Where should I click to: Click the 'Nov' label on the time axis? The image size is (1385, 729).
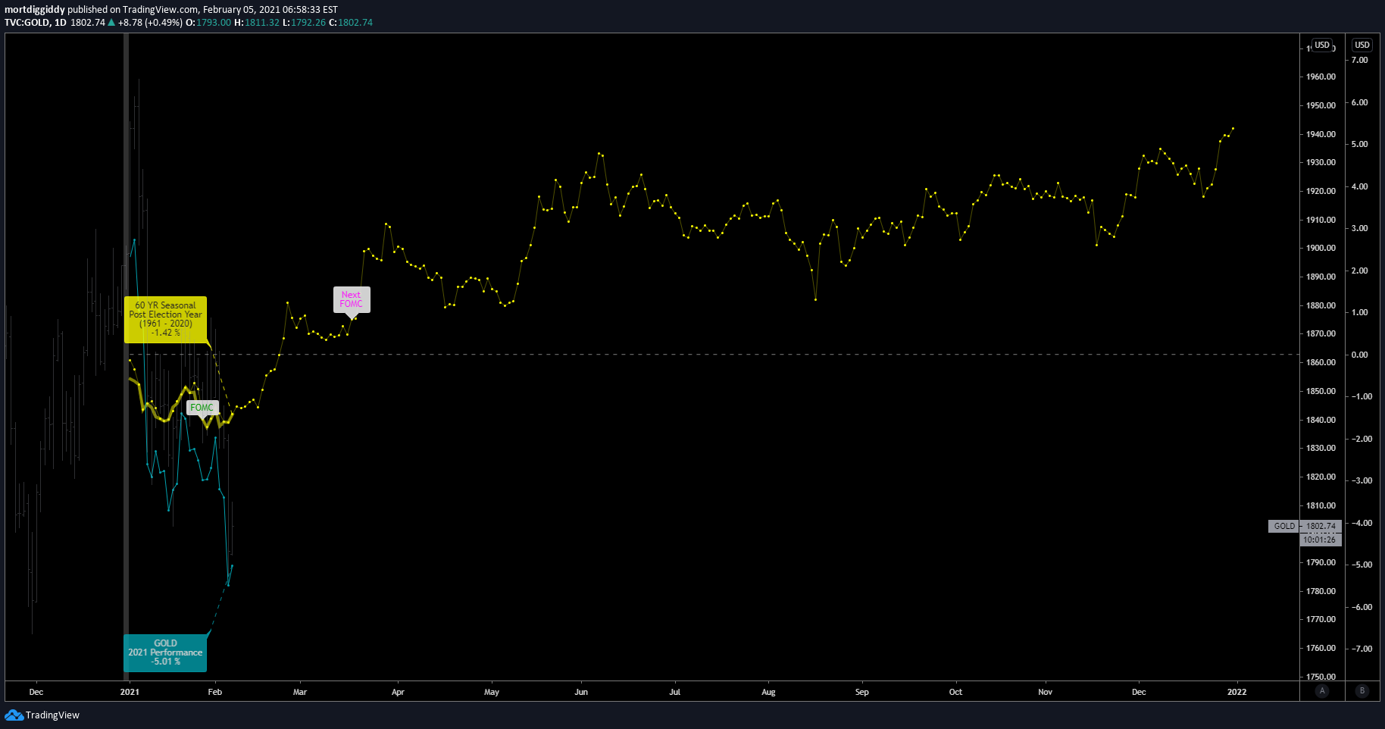pos(1046,692)
